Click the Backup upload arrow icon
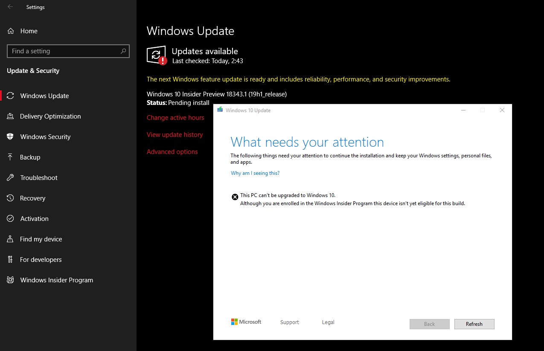 pyautogui.click(x=11, y=157)
